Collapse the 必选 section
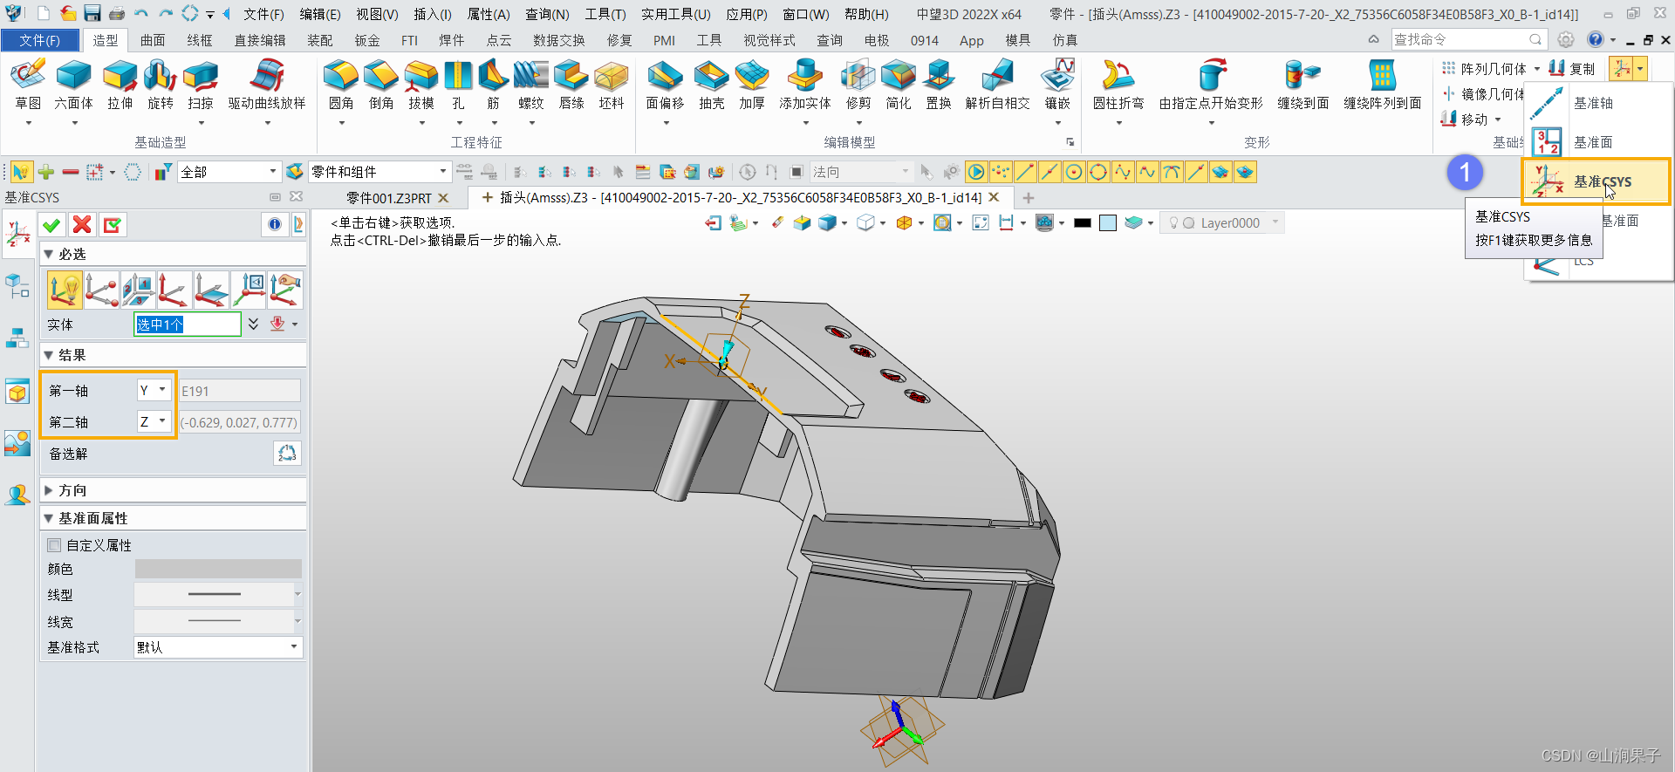The image size is (1675, 772). (x=49, y=254)
